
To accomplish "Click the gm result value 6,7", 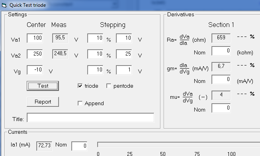I will tap(221, 67).
